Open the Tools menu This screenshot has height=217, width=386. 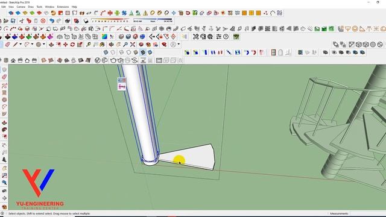[x=39, y=7]
